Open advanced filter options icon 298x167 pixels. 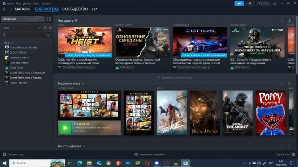click(48, 35)
